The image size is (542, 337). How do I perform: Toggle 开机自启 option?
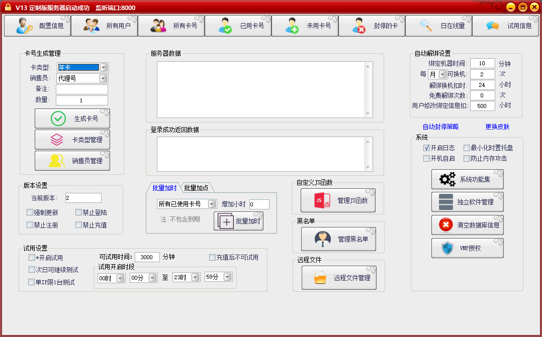[x=426, y=158]
